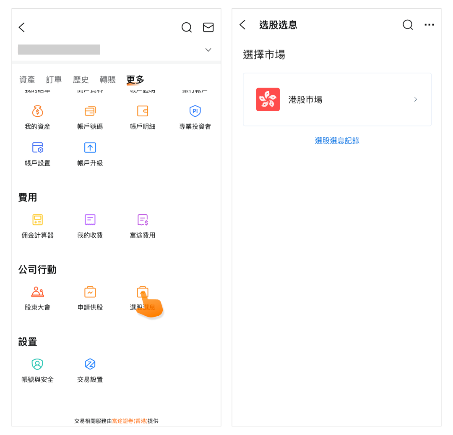Open 股東大會 shareholders meeting icon
Screen dimensions: 453x435
pyautogui.click(x=38, y=292)
